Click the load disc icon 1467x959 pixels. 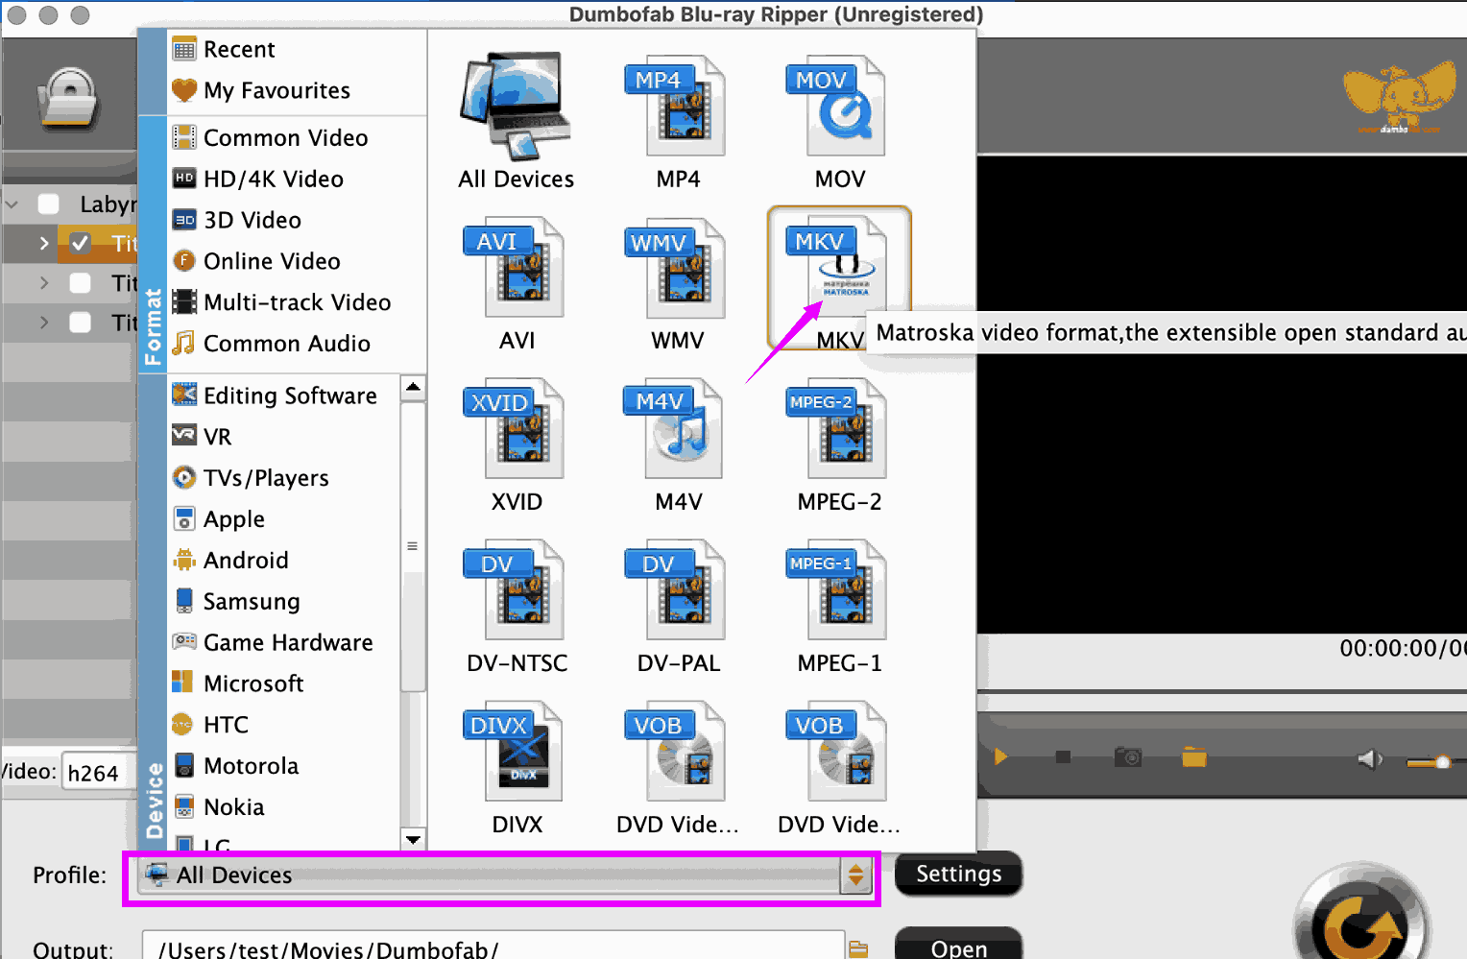[x=68, y=97]
